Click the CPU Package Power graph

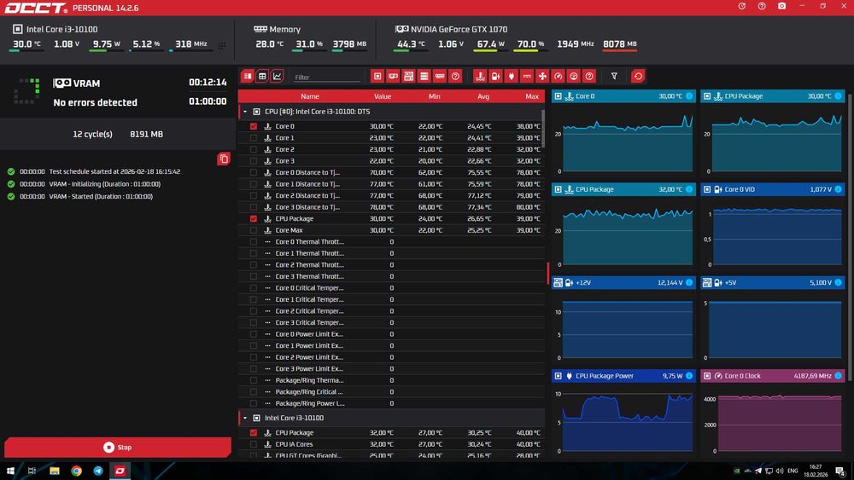pos(628,422)
